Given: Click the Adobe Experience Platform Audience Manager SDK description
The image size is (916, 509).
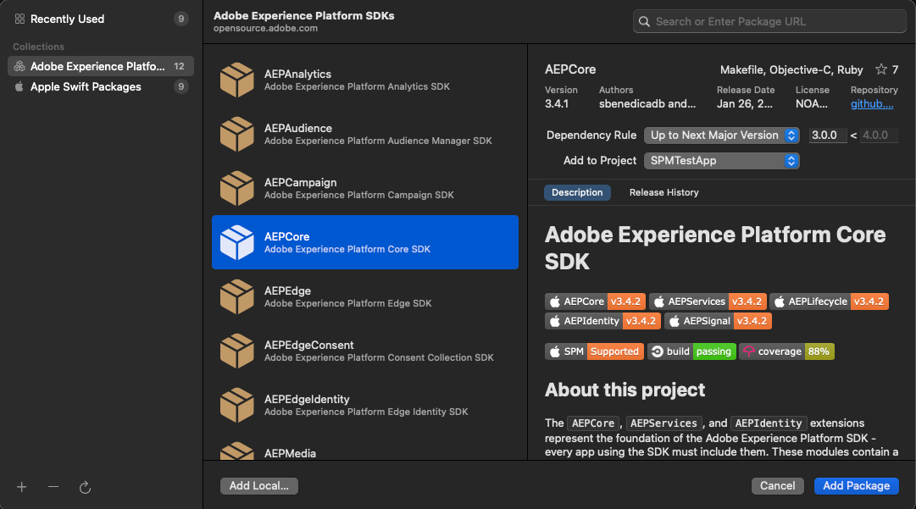Looking at the screenshot, I should point(378,141).
